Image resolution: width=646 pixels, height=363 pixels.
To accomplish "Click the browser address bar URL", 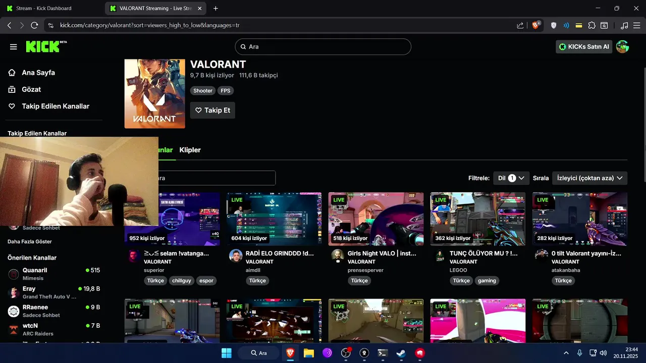I will coord(149,25).
